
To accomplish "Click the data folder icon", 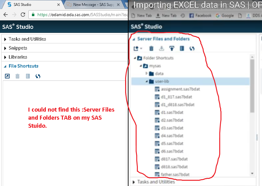I will click(151, 73).
